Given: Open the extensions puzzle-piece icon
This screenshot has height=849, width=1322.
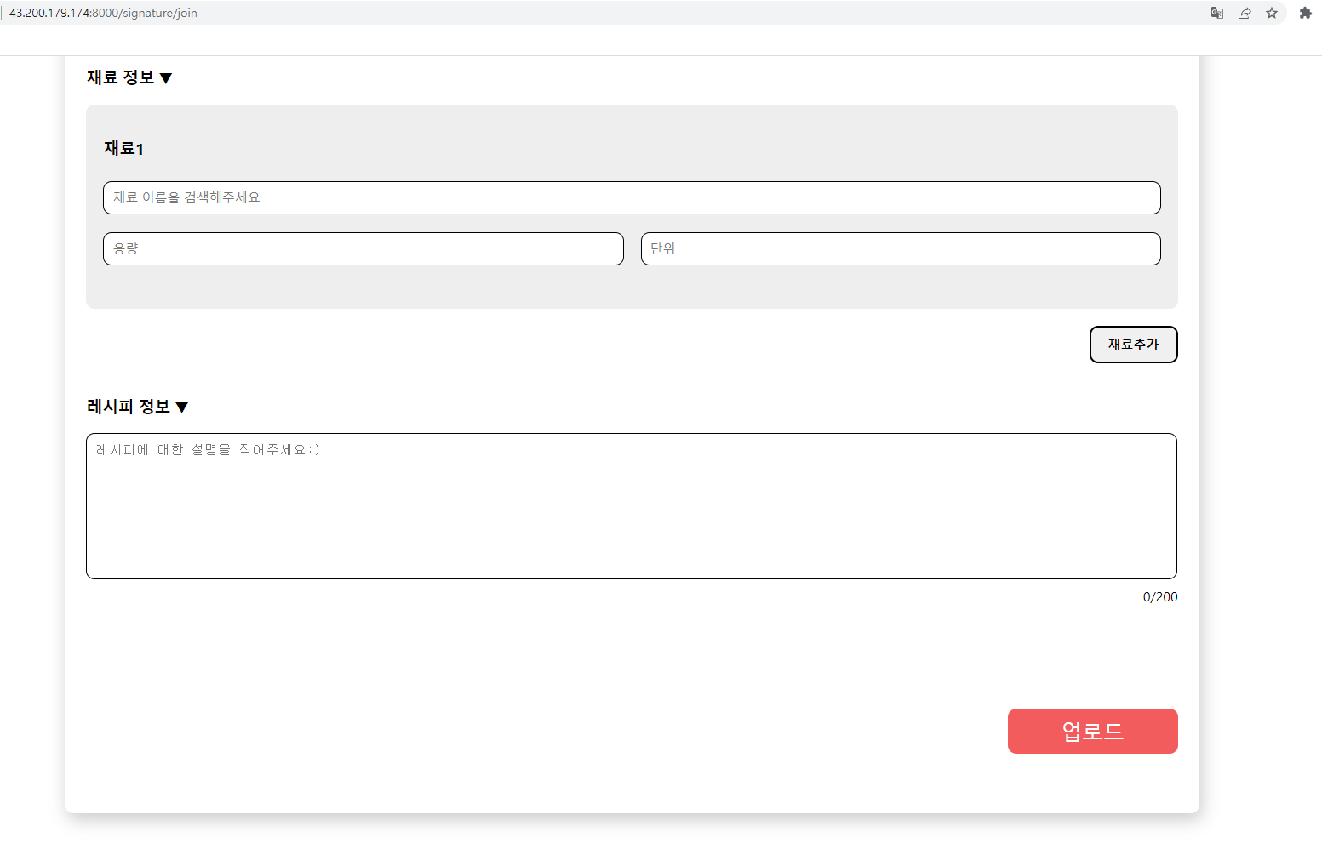Looking at the screenshot, I should [x=1304, y=13].
